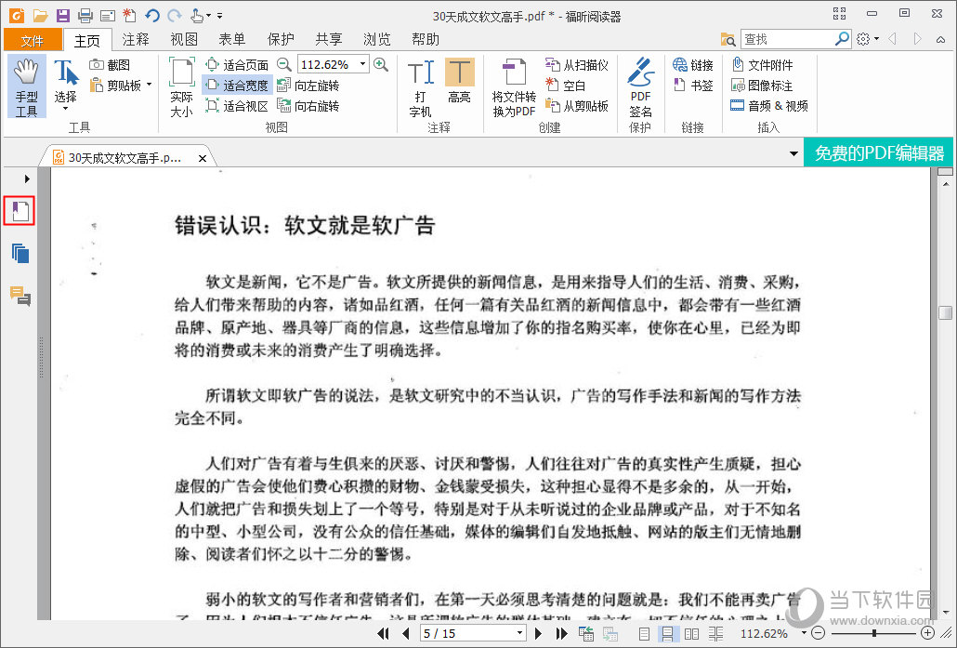Switch to single page view mode
This screenshot has height=648, width=957.
[x=645, y=633]
